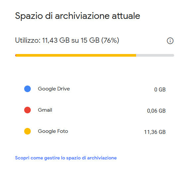Click the 0 GB Google Drive value
The width and height of the screenshot is (196, 171).
(x=160, y=89)
